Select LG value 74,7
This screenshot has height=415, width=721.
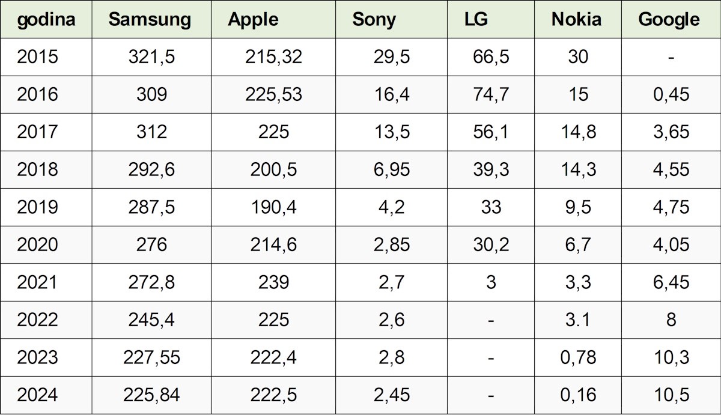coord(490,94)
